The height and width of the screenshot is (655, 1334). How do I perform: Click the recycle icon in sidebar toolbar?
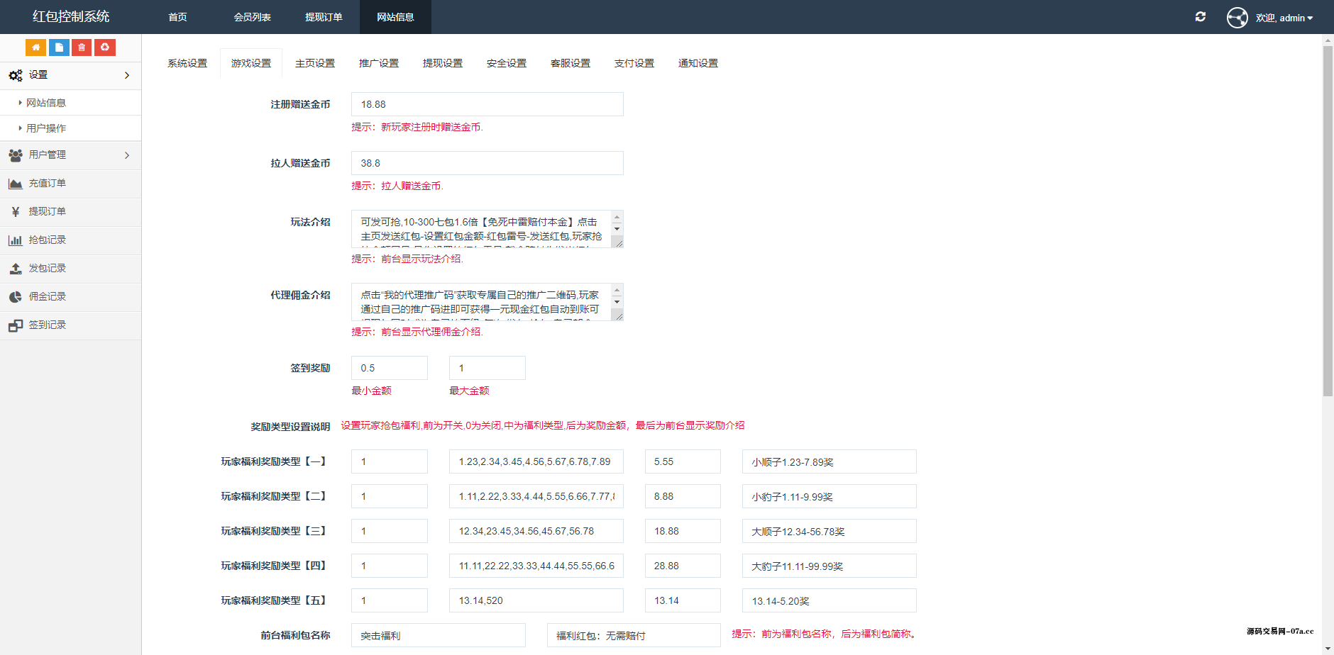coord(104,47)
